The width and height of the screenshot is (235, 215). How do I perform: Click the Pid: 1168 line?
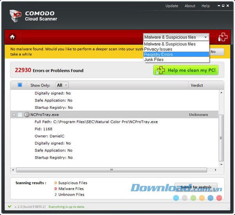43,129
